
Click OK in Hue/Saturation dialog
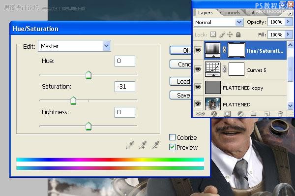coord(180,50)
